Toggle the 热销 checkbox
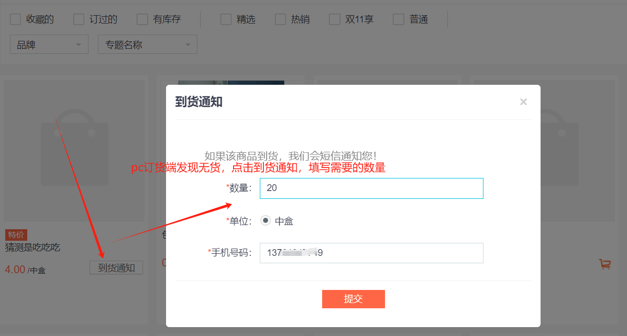 pos(280,19)
